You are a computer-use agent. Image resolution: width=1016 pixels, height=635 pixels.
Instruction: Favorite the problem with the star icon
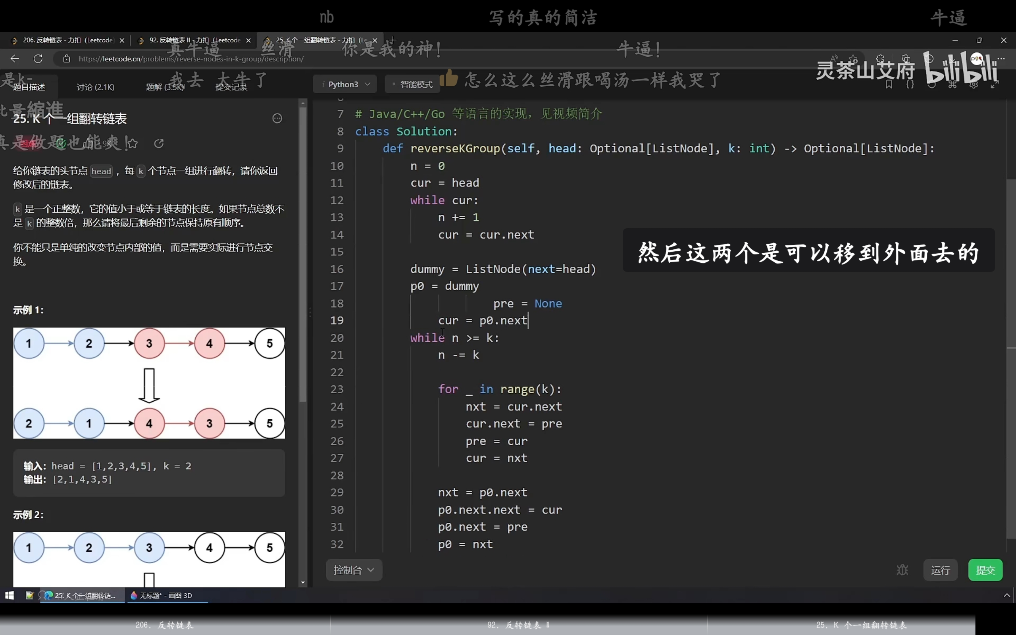pyautogui.click(x=133, y=144)
